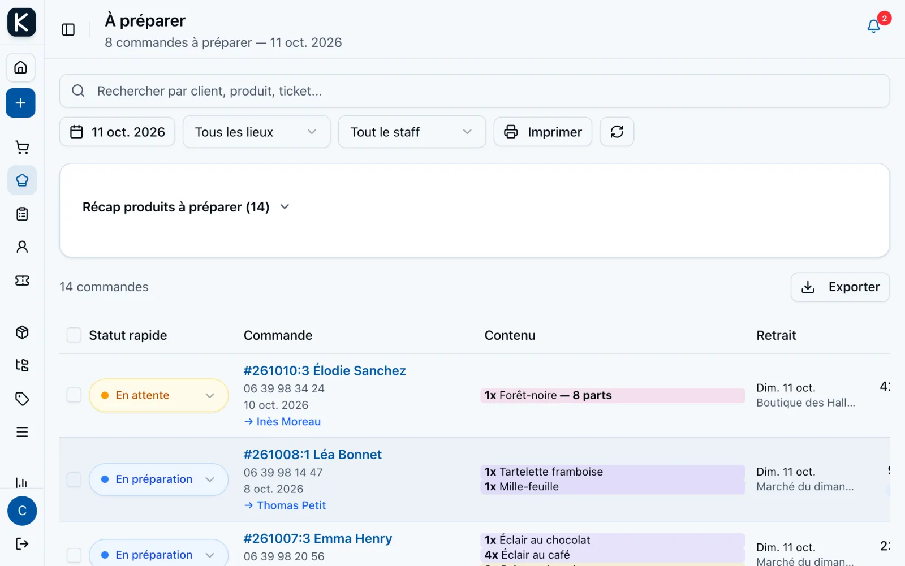Image resolution: width=905 pixels, height=566 pixels.
Task: Open the Tous les lieux dropdown
Action: 256,132
